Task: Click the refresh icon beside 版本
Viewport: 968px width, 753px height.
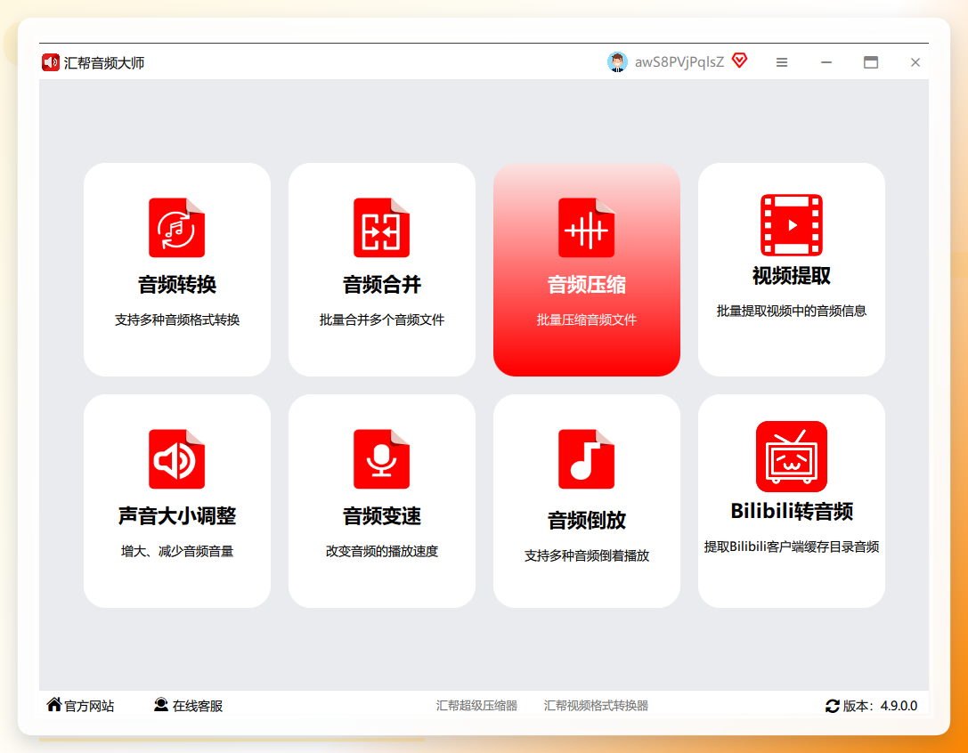Action: 832,706
